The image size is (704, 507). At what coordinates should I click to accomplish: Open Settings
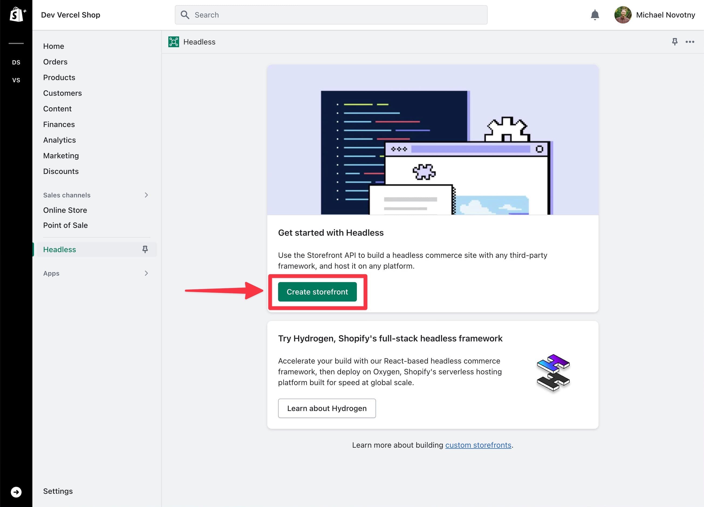tap(58, 491)
